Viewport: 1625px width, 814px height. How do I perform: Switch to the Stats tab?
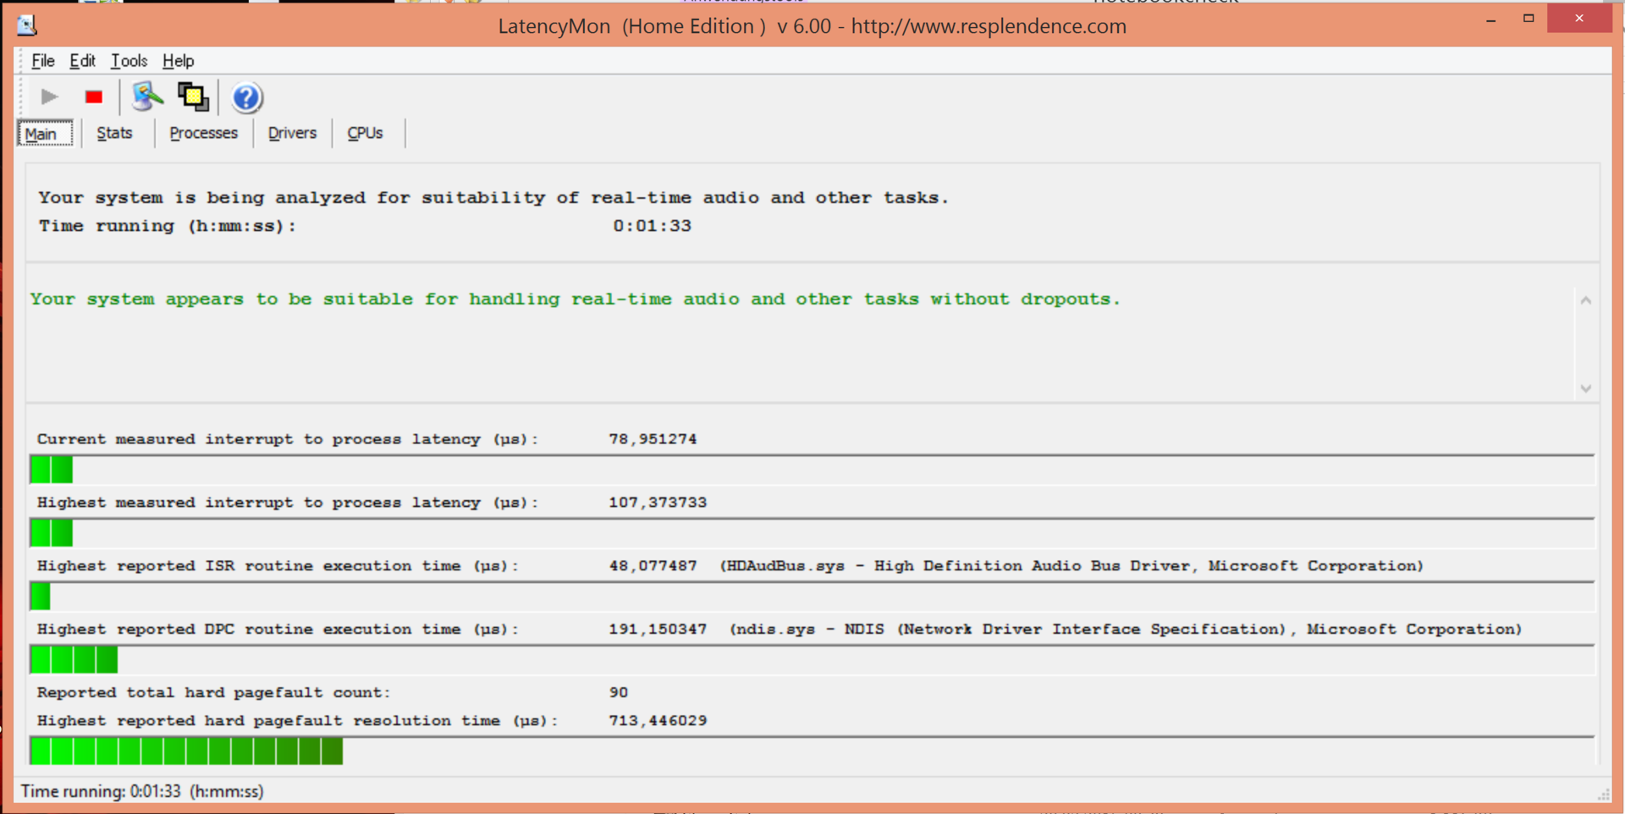[x=114, y=133]
